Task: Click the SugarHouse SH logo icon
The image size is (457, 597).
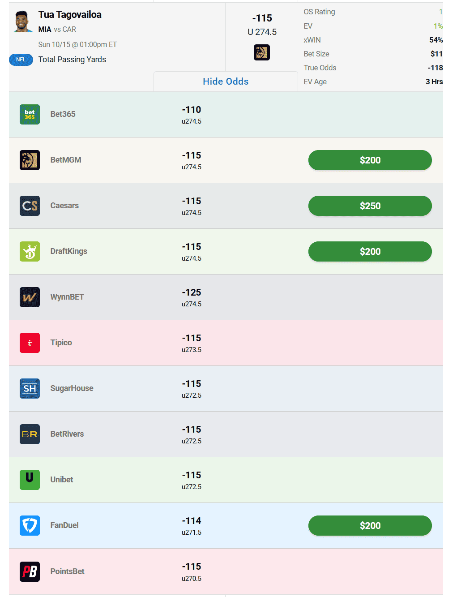Action: (30, 388)
